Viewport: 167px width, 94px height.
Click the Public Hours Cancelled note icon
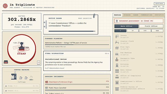tap(46, 88)
